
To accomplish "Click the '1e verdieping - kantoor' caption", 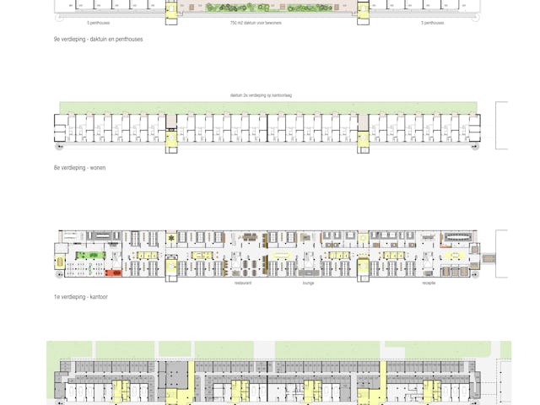I will tap(81, 297).
